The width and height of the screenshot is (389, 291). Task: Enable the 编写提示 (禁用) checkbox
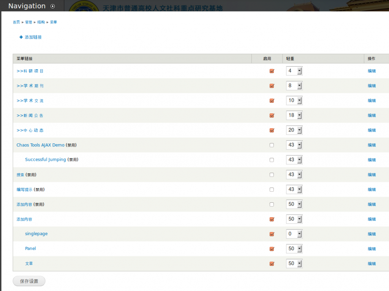(272, 189)
